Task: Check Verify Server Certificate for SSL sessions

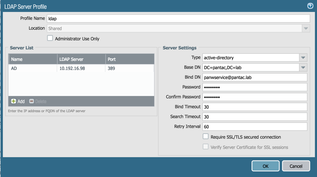Action: 206,147
